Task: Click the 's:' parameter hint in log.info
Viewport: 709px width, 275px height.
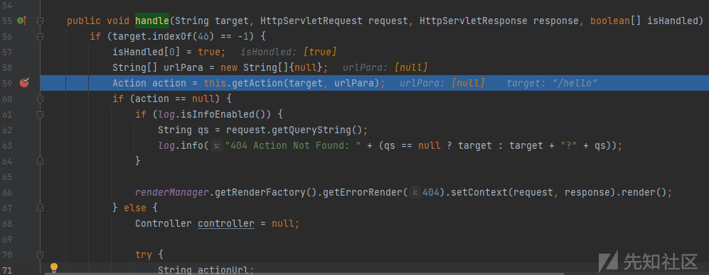Action: 217,145
